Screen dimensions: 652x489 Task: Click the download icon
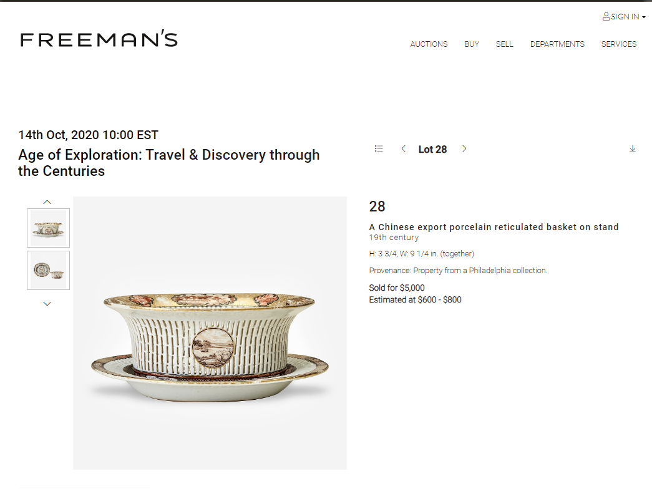[633, 148]
